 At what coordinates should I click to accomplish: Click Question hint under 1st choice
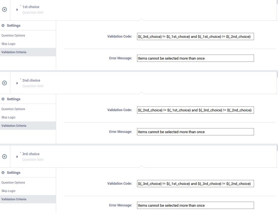click(33, 12)
